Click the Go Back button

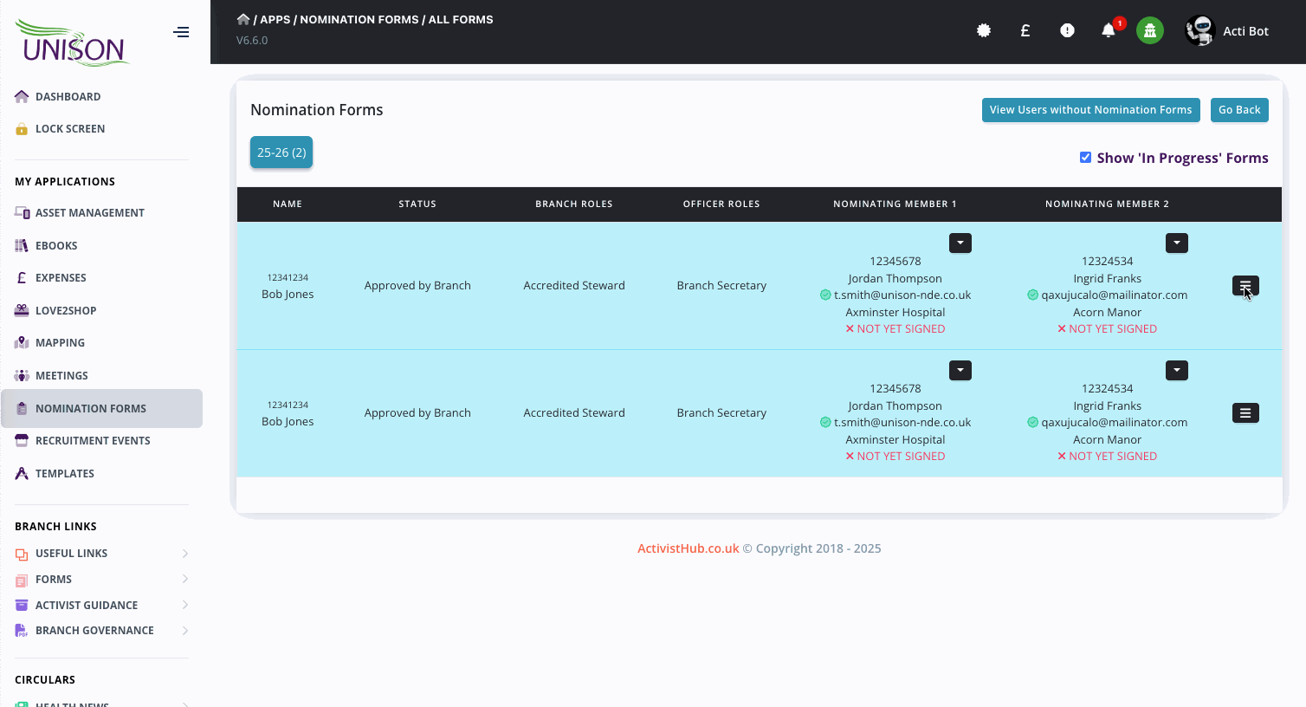pos(1238,110)
